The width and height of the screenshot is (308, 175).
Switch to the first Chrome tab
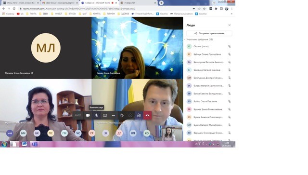21,3
